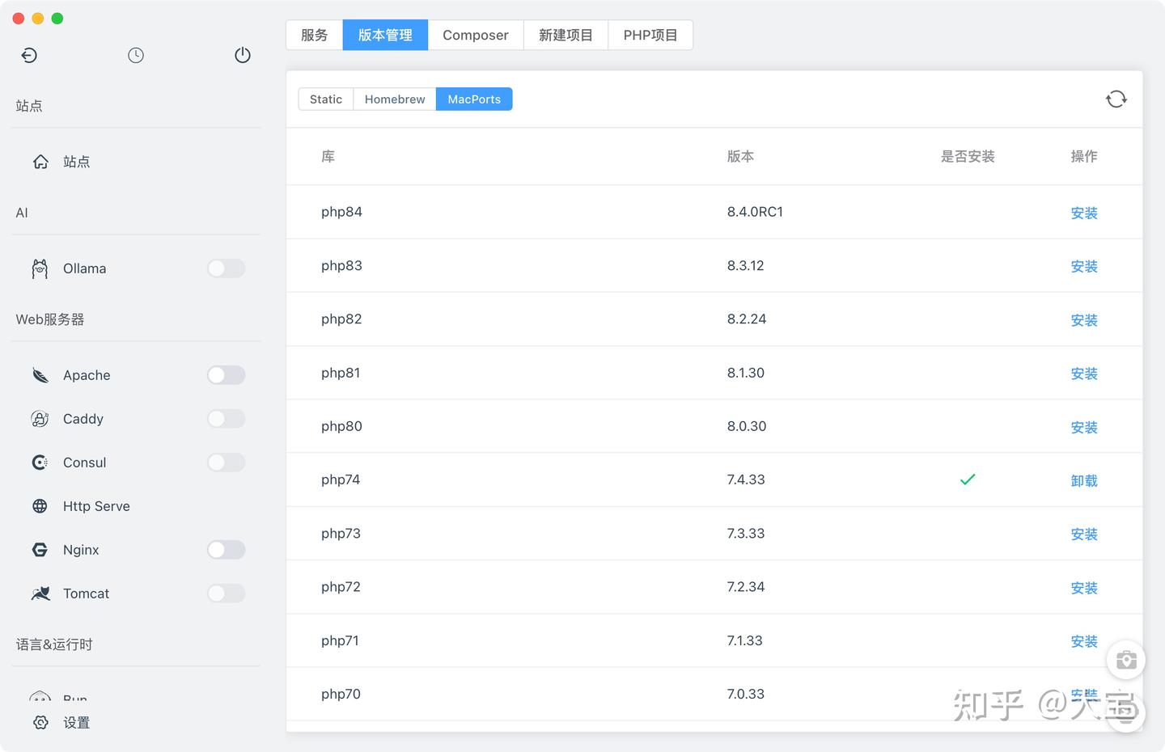Click the power icon in the sidebar

click(242, 55)
